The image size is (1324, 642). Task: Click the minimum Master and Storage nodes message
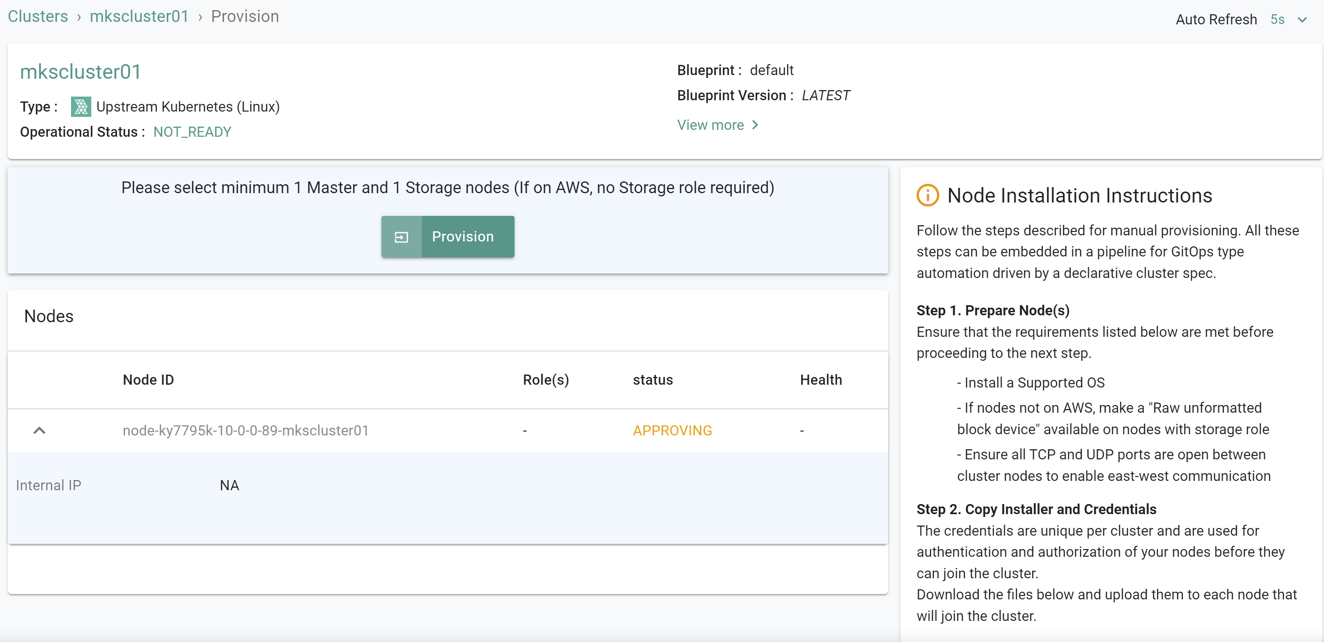[448, 187]
